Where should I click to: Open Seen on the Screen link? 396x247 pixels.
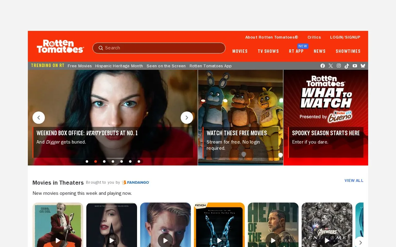166,66
